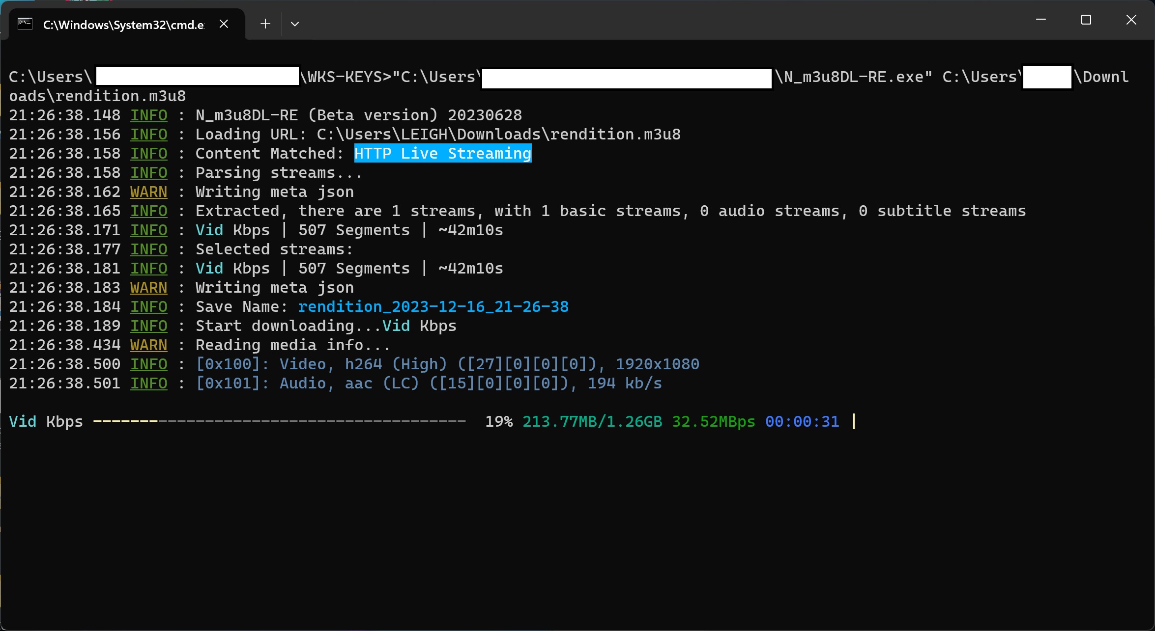This screenshot has height=631, width=1155.
Task: Click the 19% progress percentage
Action: click(x=498, y=422)
